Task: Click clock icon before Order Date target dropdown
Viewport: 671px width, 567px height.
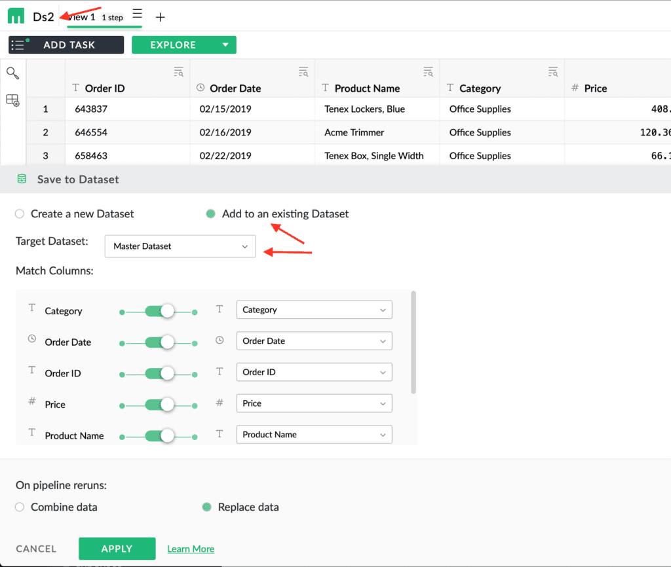Action: pyautogui.click(x=220, y=340)
